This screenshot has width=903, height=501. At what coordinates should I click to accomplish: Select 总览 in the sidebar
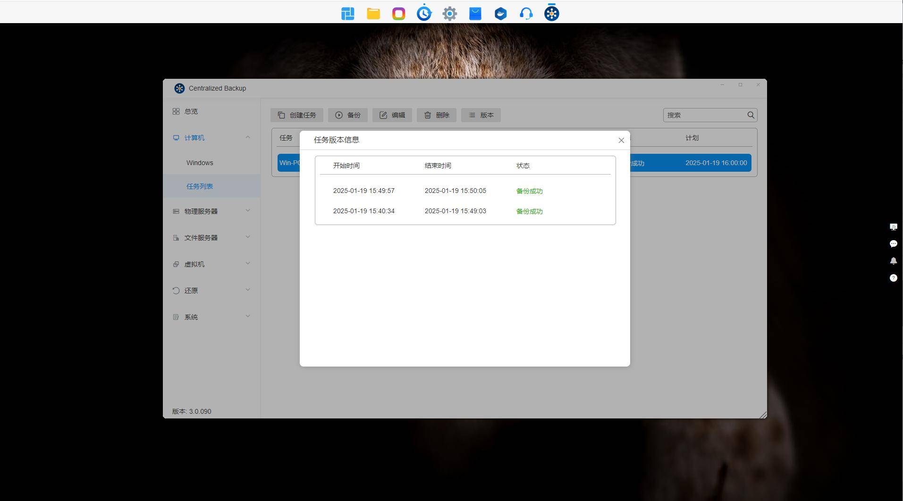click(191, 111)
